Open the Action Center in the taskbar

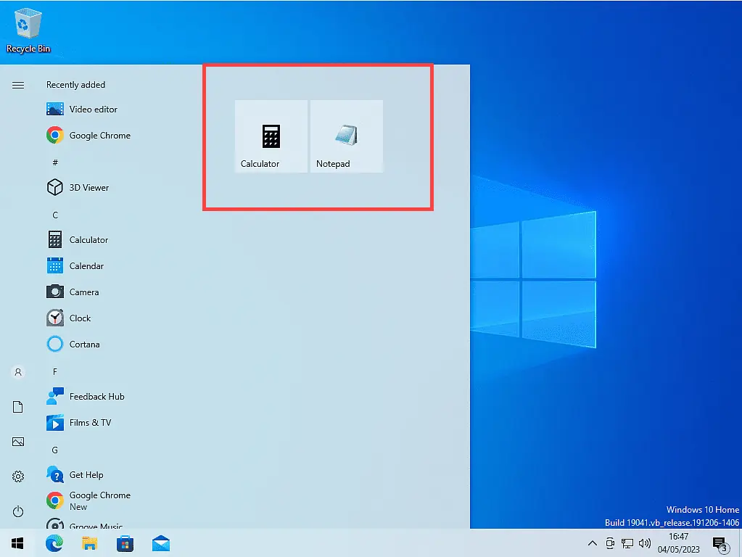(720, 542)
